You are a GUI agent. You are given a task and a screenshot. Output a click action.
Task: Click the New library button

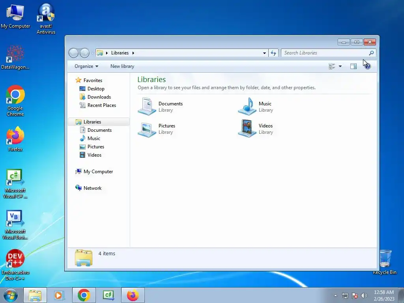[x=122, y=66]
